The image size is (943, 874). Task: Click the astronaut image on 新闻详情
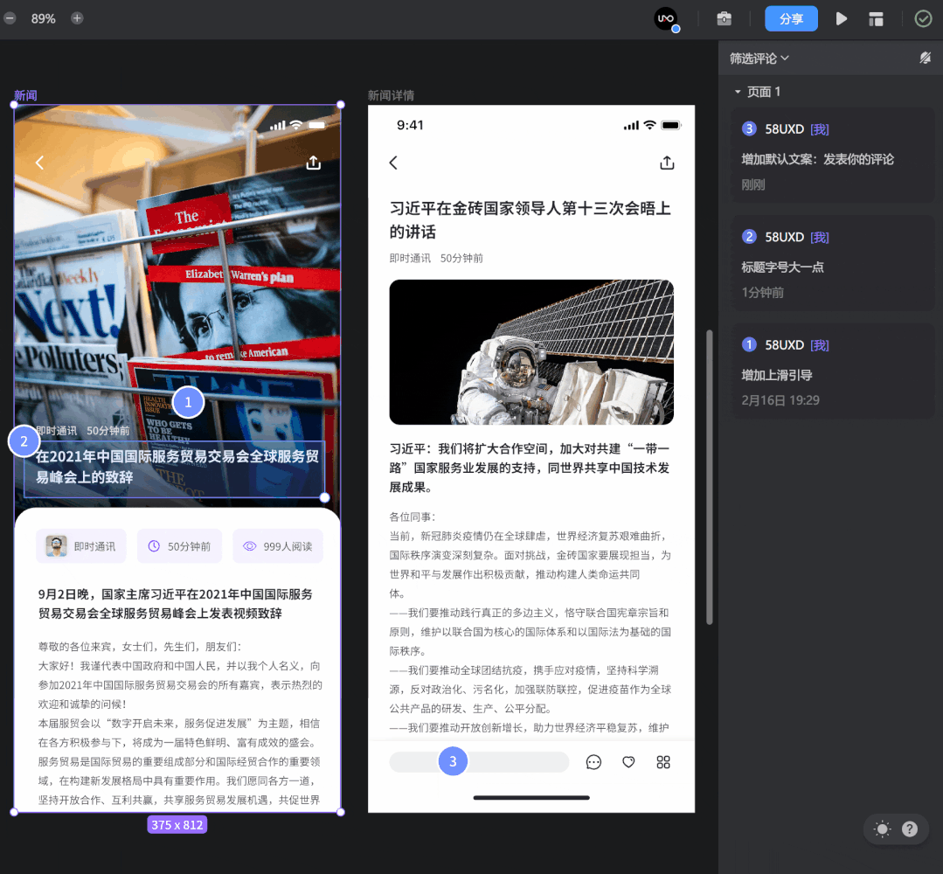tap(531, 352)
